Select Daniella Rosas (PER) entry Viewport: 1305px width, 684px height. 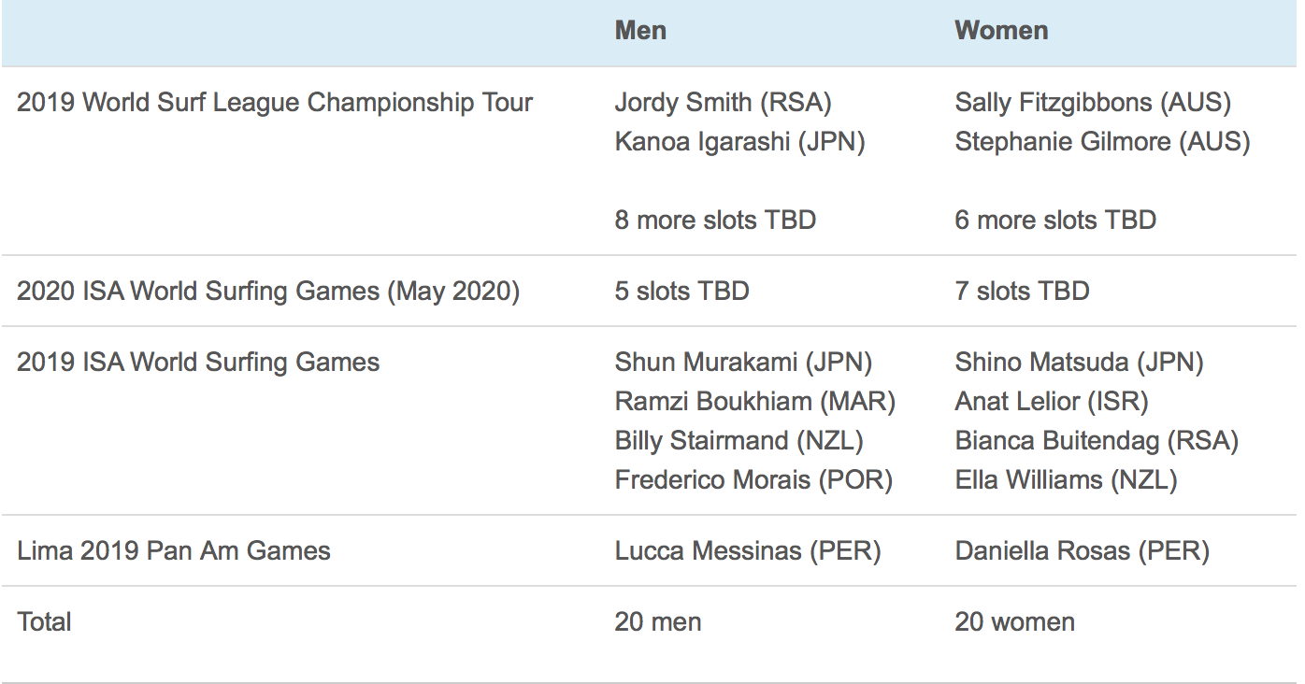(1082, 550)
